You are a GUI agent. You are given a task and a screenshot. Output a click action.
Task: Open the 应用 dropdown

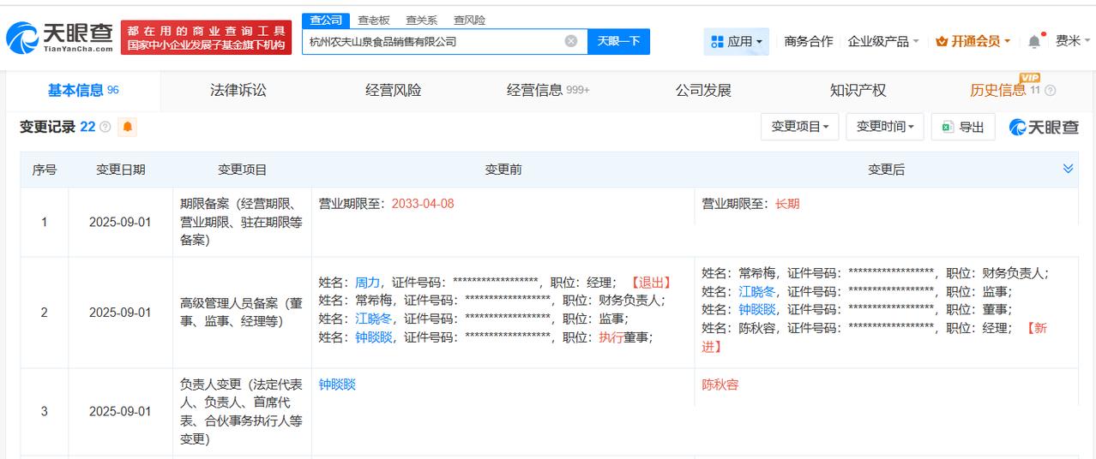point(737,41)
